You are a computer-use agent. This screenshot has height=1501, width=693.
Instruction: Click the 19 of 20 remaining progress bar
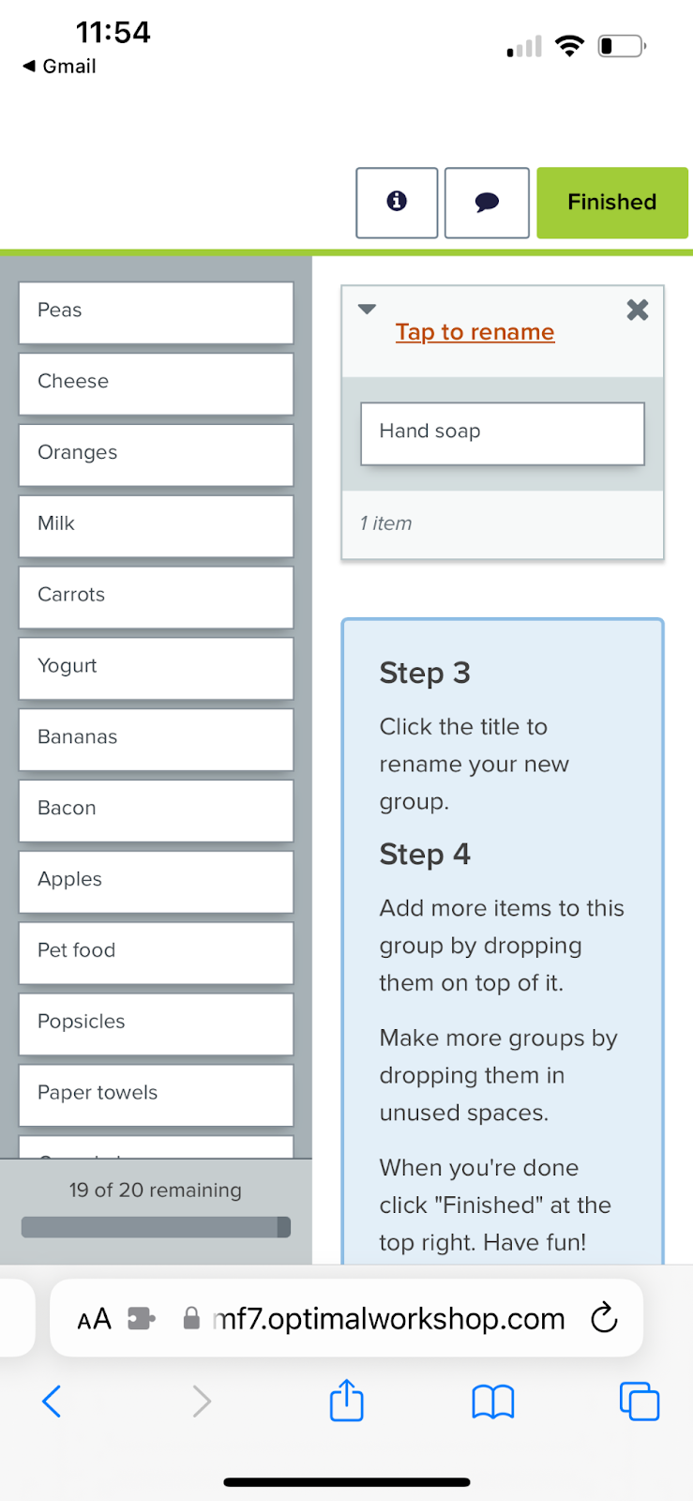[156, 1227]
